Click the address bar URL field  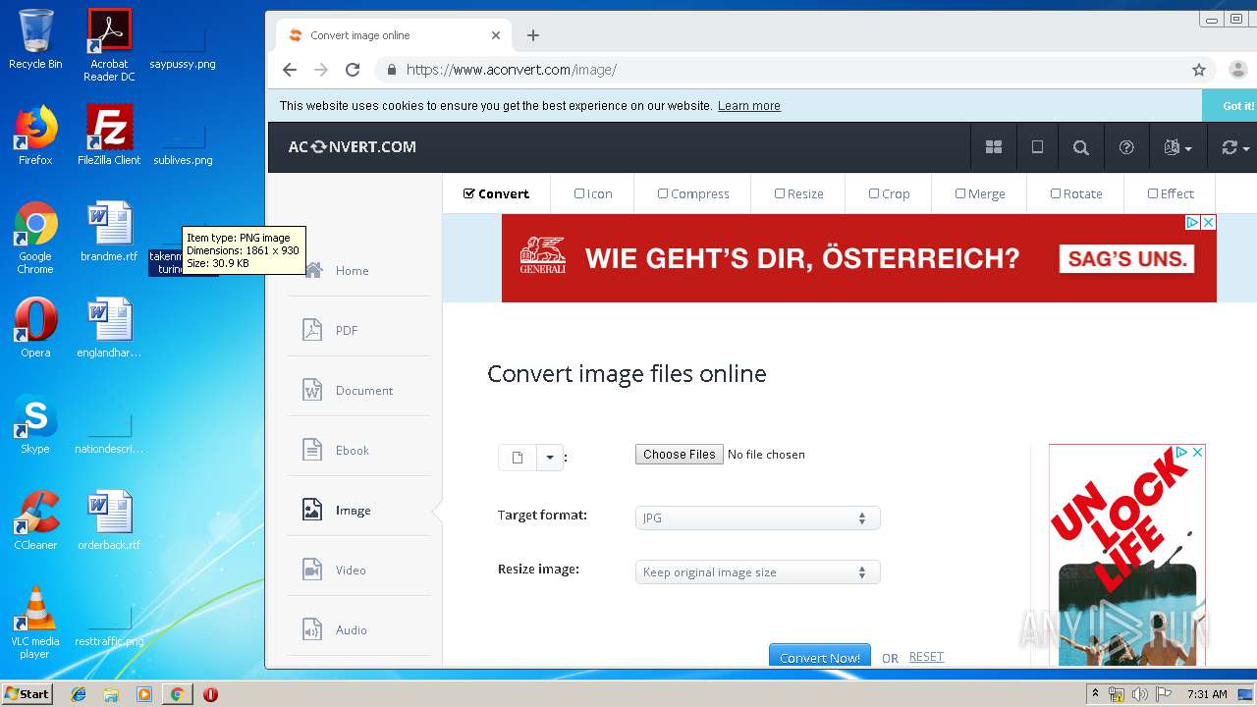786,70
